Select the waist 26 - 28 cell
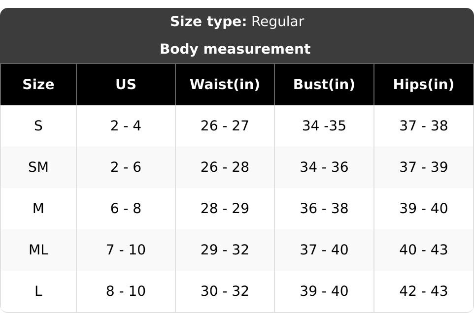The height and width of the screenshot is (313, 474). point(225,167)
